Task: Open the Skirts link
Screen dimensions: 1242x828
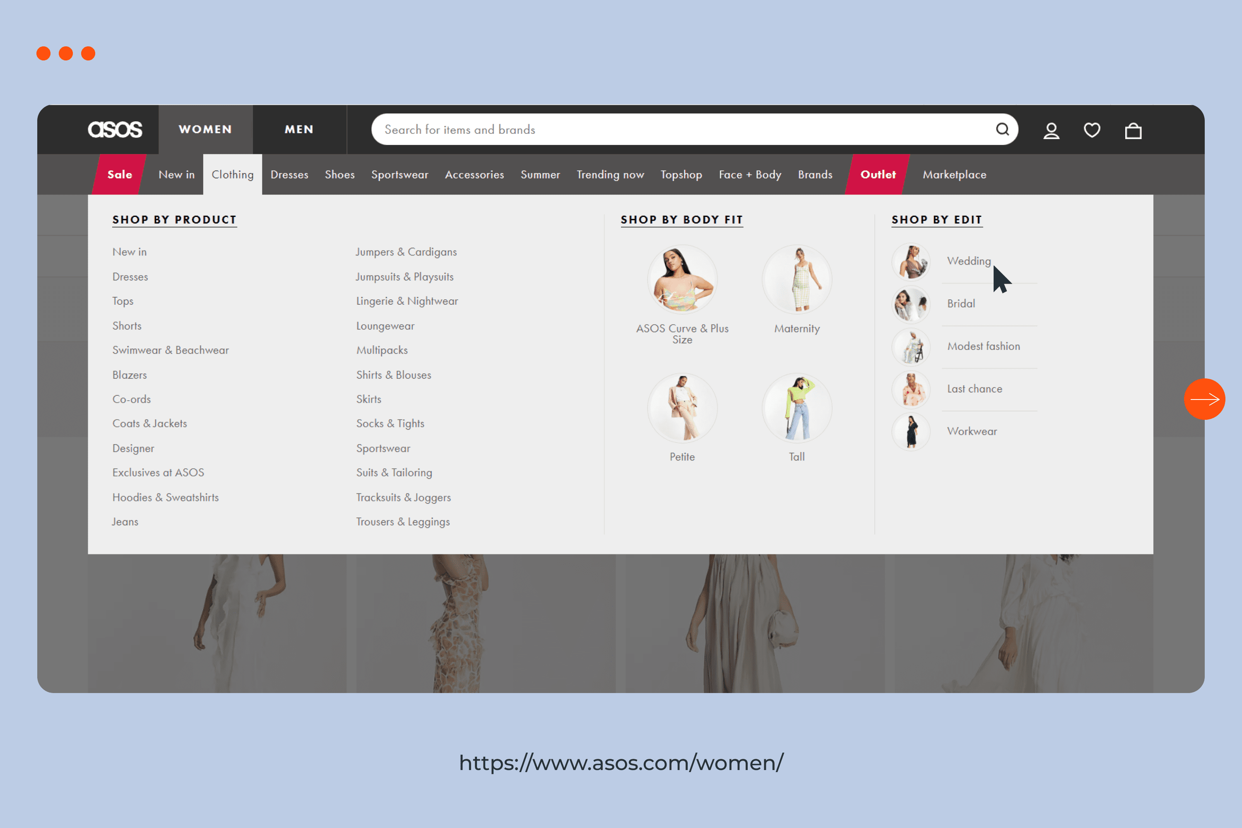Action: click(x=368, y=399)
